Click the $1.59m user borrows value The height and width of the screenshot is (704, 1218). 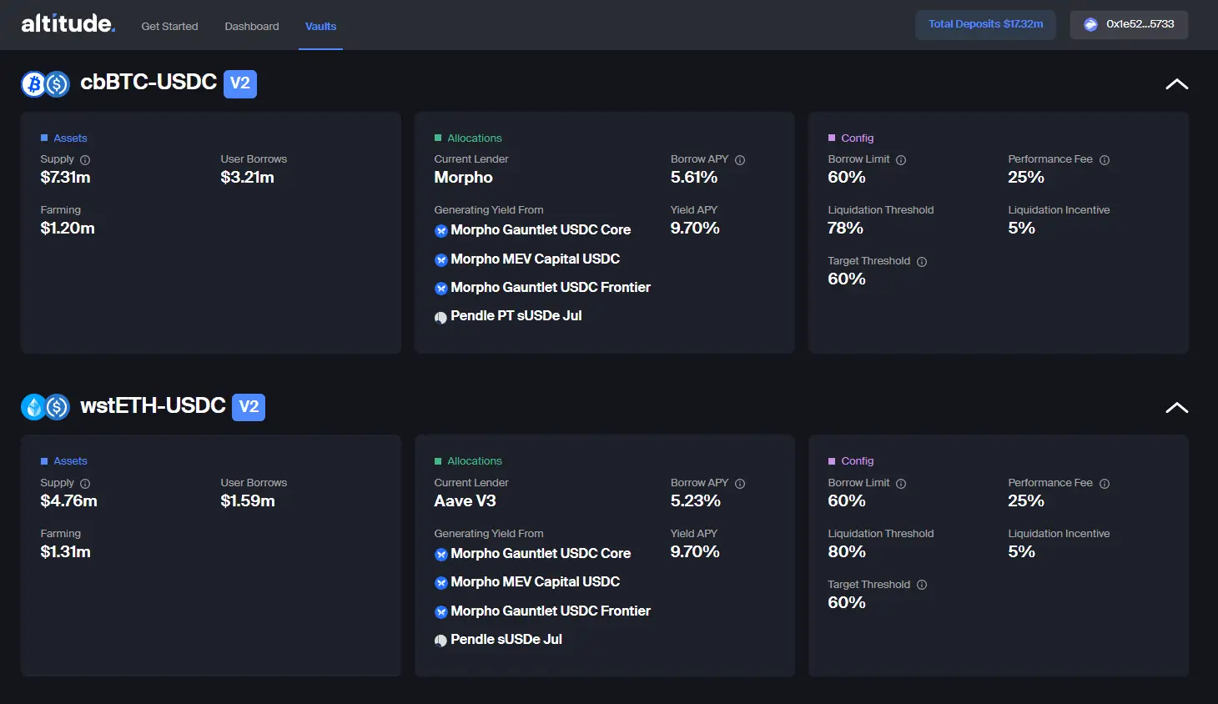click(x=248, y=500)
